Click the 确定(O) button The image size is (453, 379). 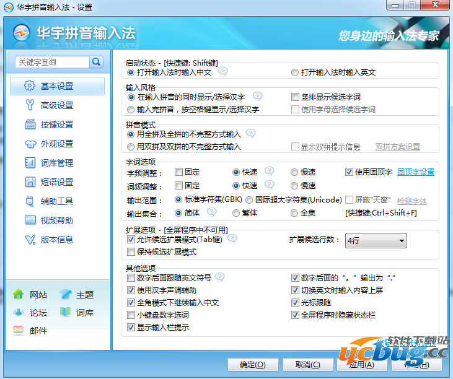point(253,365)
